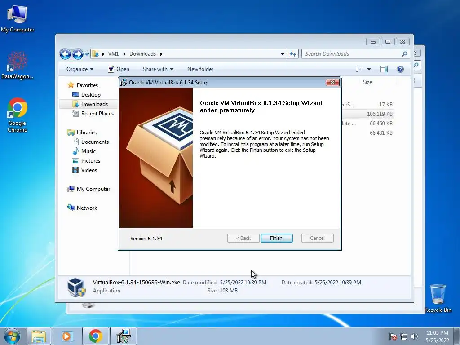
Task: Click the Explorer help icon
Action: [400, 69]
